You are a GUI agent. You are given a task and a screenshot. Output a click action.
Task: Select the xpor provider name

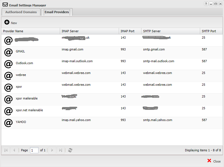tap(19, 87)
